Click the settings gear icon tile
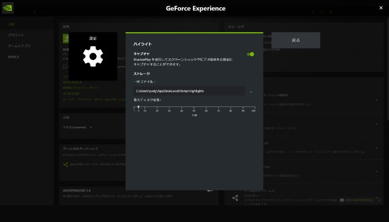Screen dimensions: 389x222 [x=93, y=57]
